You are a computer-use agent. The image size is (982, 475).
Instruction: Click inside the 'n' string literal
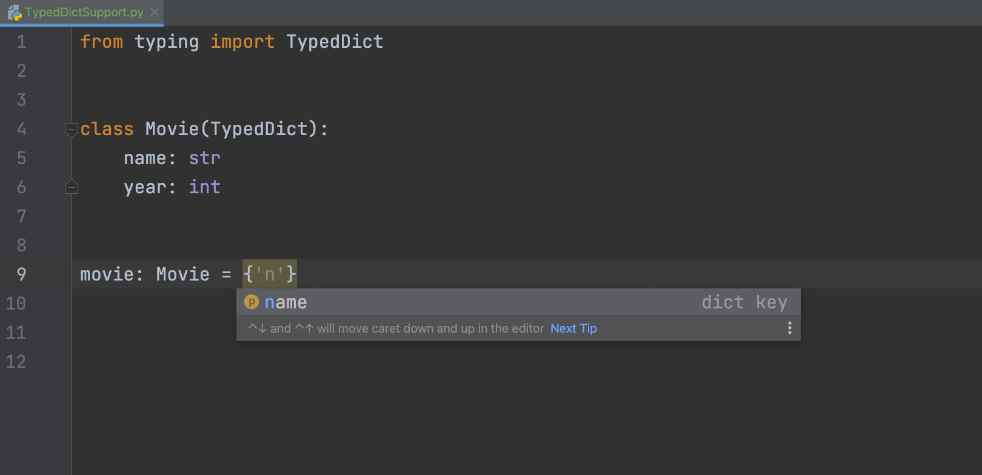click(x=270, y=274)
